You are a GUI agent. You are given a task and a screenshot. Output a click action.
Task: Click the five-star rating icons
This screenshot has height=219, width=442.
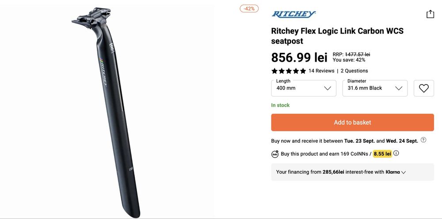click(x=288, y=71)
